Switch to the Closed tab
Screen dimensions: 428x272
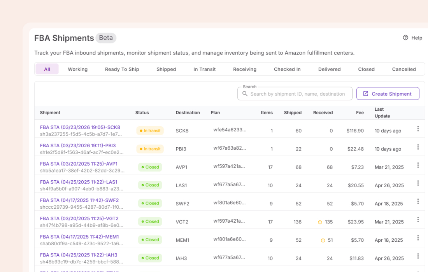coord(366,69)
